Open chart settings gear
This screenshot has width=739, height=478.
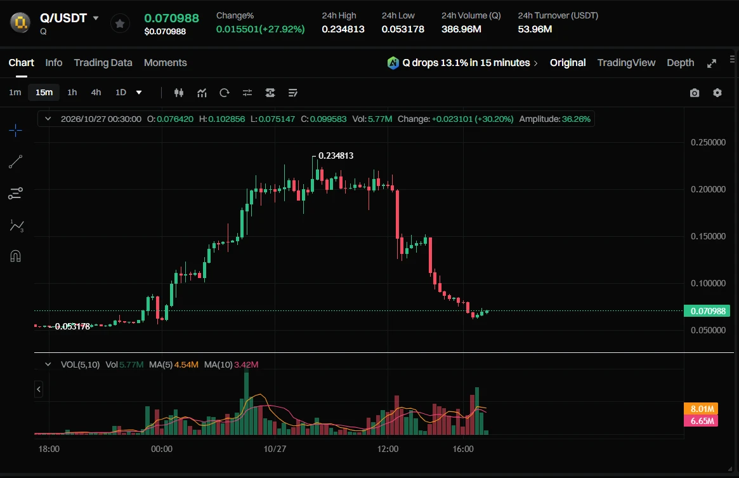pos(717,93)
